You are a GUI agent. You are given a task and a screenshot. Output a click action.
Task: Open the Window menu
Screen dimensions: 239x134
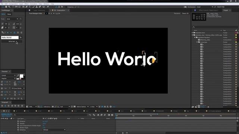pos(46,4)
